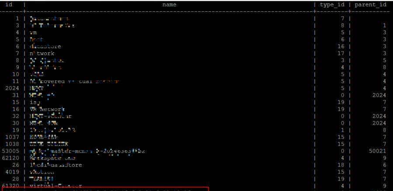Viewport: 393px width, 191px height.
Task: Select the "vm" name entry
Action: [x=33, y=32]
